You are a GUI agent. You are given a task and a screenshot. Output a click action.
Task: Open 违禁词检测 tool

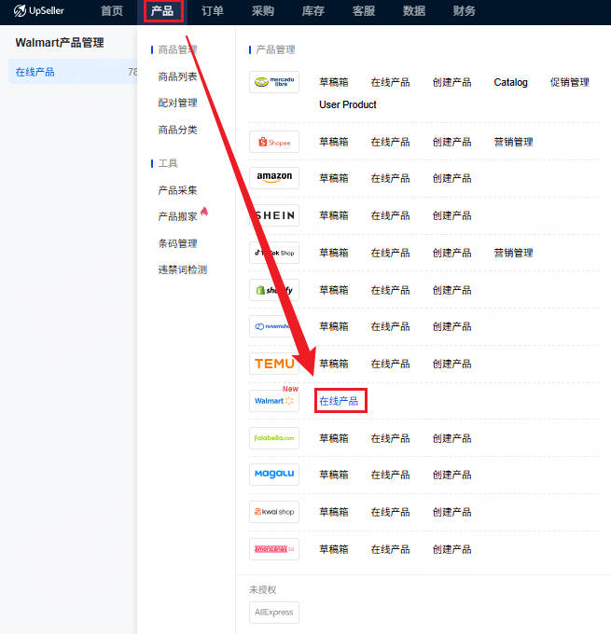point(183,269)
